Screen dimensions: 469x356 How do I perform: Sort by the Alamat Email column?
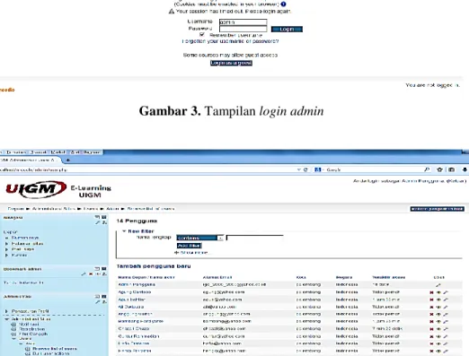point(217,277)
